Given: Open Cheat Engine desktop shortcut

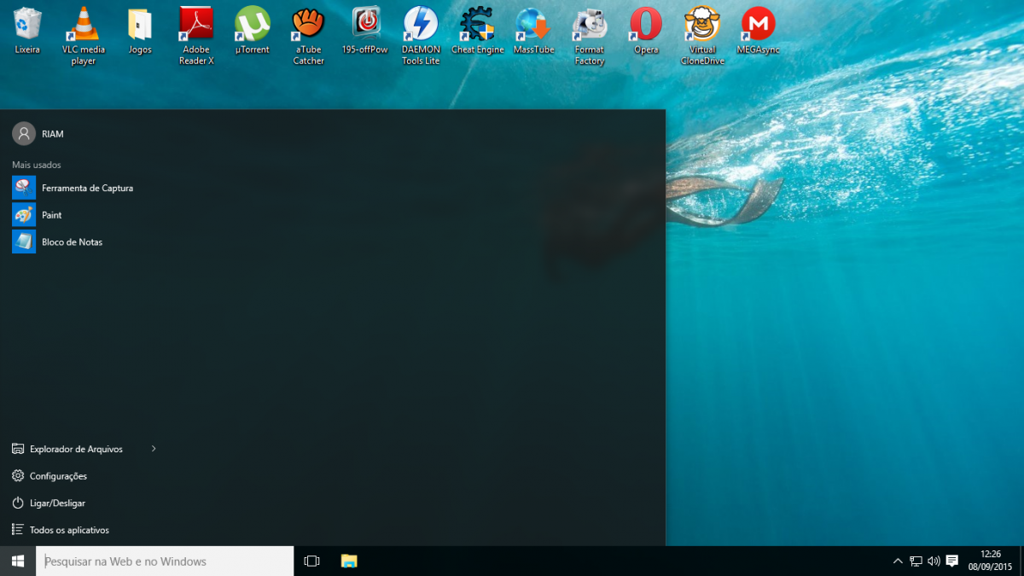Looking at the screenshot, I should [478, 31].
